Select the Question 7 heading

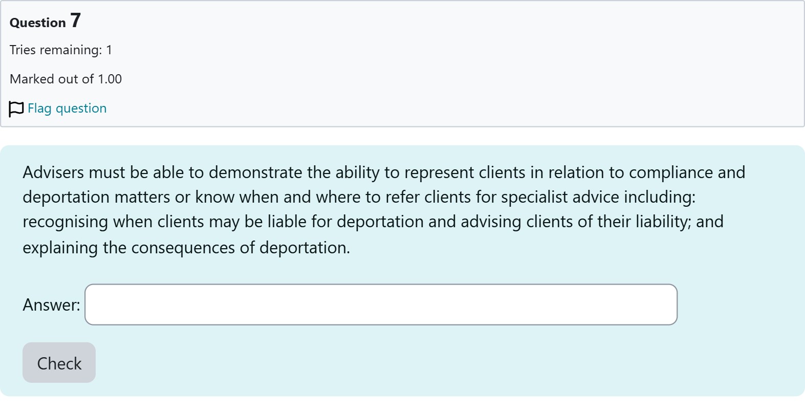[x=45, y=21]
